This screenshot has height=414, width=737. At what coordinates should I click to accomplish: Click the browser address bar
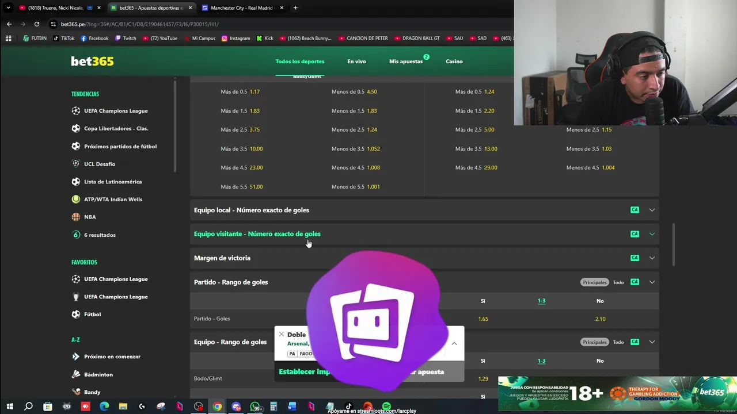coord(276,24)
